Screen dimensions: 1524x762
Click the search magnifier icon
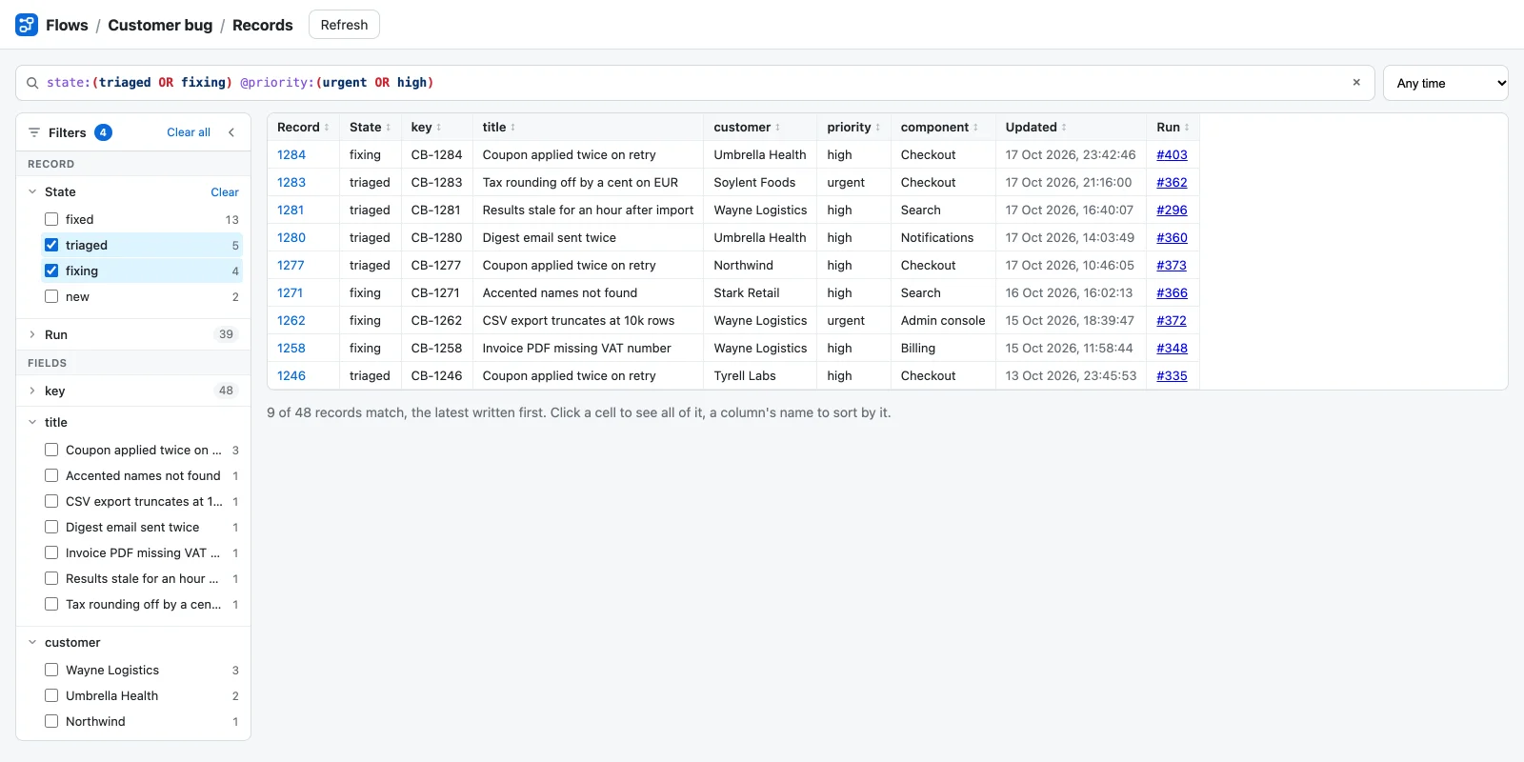click(32, 83)
